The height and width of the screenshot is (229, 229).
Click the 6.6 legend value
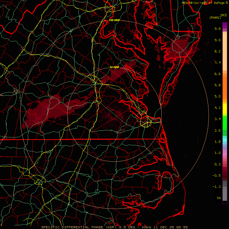click(218, 74)
